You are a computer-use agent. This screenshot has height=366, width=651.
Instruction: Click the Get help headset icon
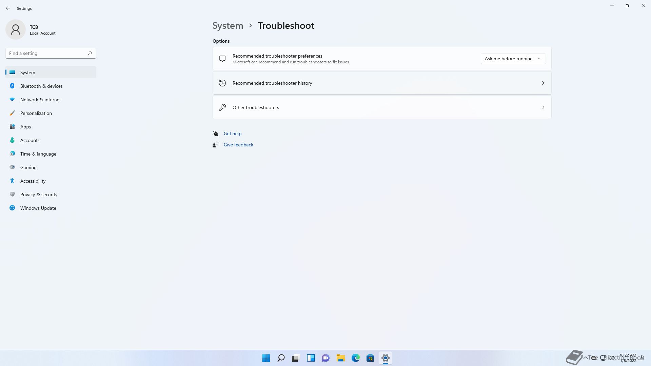[x=215, y=134]
